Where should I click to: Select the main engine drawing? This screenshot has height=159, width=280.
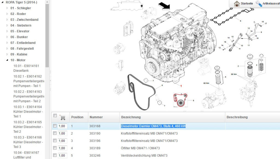pyautogui.click(x=178, y=44)
